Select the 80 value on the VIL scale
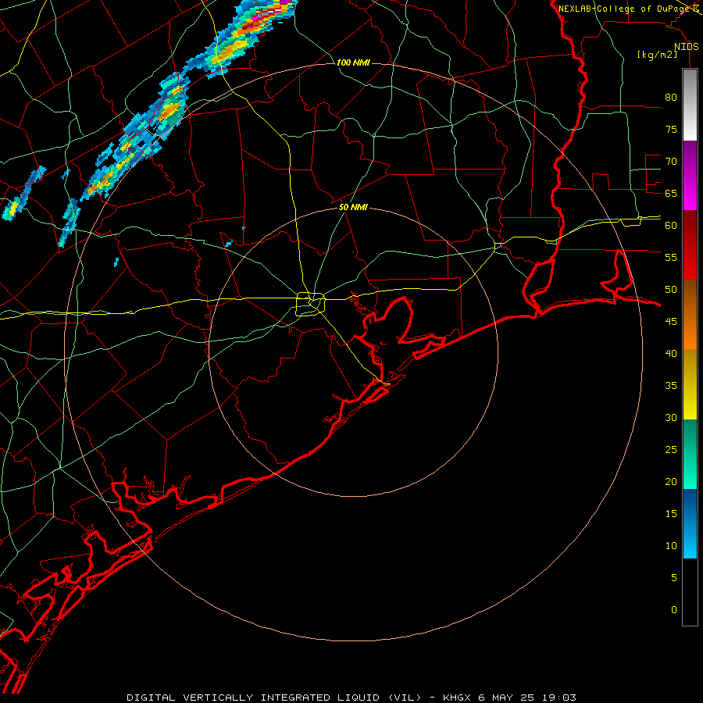The height and width of the screenshot is (703, 703). pos(671,98)
